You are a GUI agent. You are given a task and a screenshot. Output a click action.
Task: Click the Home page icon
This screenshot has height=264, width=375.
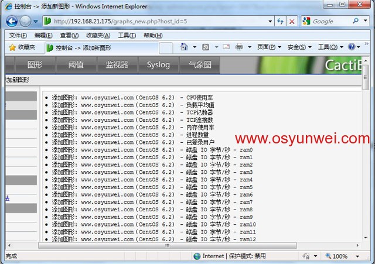(184, 47)
